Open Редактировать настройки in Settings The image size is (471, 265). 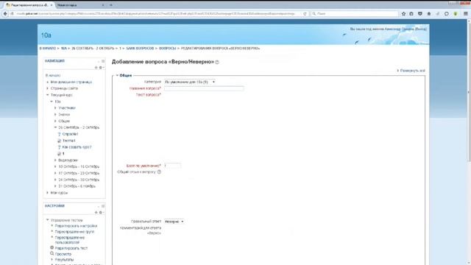tap(76, 226)
